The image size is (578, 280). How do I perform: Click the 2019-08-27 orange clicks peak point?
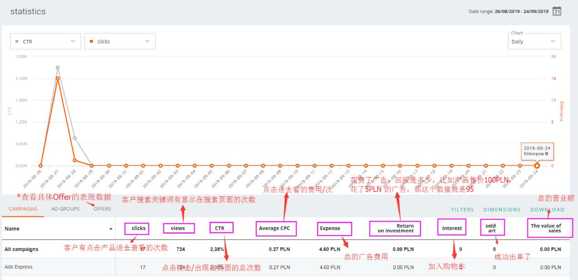(58, 78)
